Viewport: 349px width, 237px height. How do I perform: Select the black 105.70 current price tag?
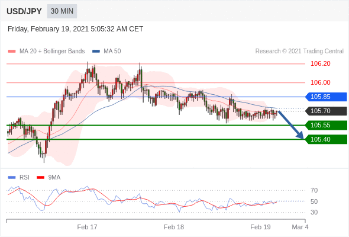[x=326, y=111]
